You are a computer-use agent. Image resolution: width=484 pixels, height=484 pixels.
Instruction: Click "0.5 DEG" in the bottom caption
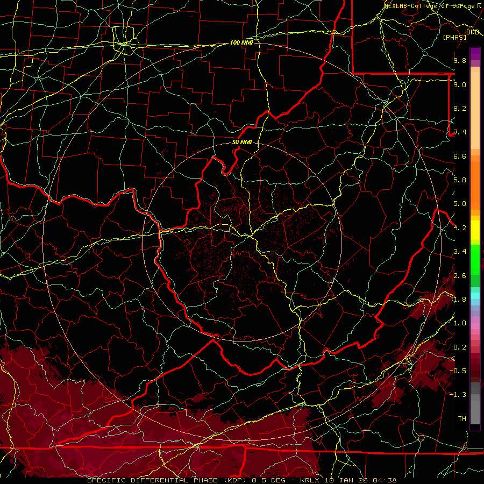[268, 480]
